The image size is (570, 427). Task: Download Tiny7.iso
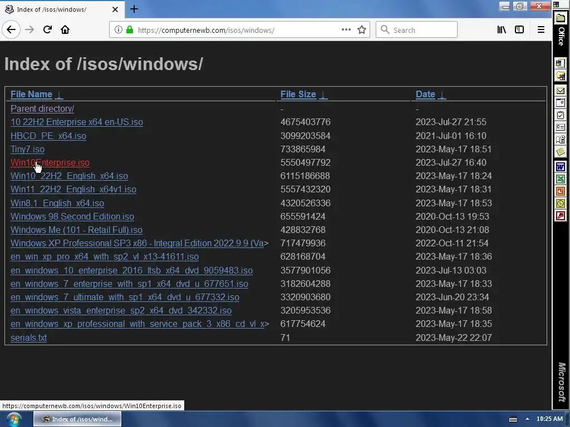tap(27, 149)
